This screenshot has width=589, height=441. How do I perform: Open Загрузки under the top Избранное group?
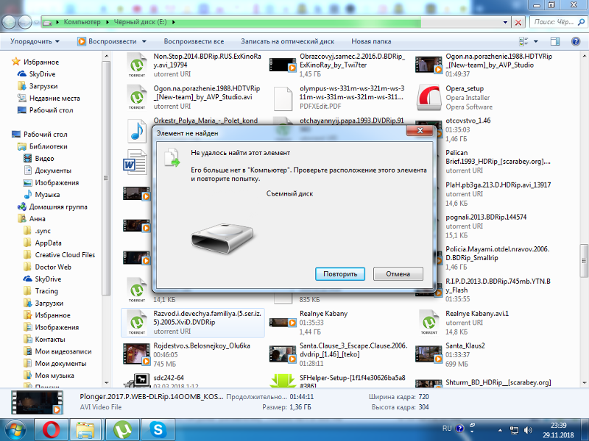43,86
